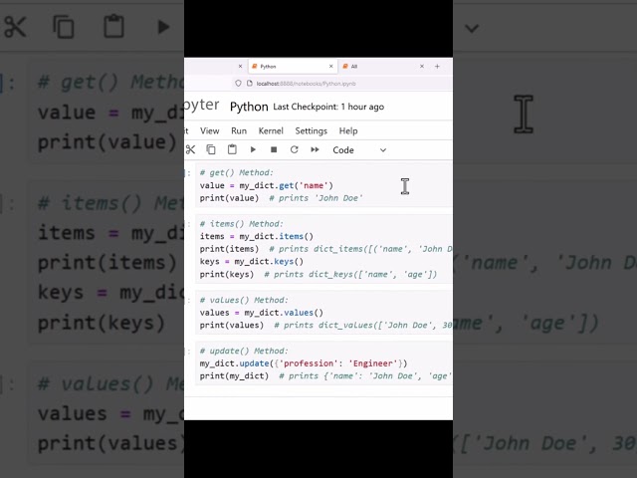Click line 'items = my_dict.items()'
This screenshot has width=637, height=478.
point(257,236)
